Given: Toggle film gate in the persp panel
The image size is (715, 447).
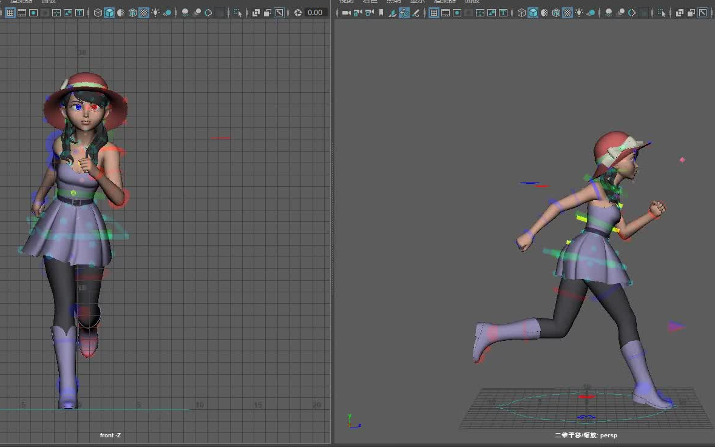Looking at the screenshot, I should (x=446, y=13).
